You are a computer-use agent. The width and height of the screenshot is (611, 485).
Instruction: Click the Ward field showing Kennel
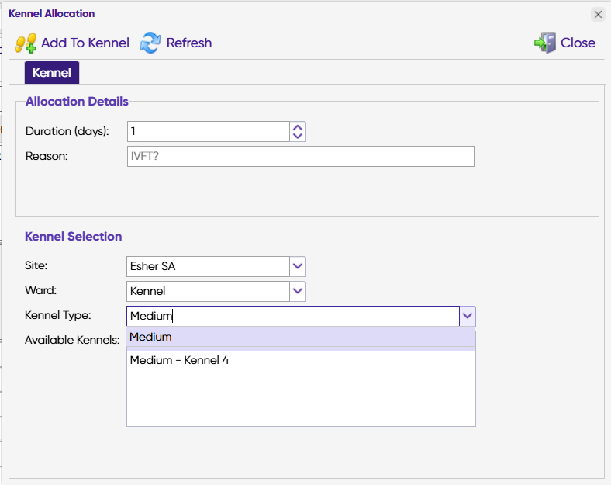(x=208, y=291)
